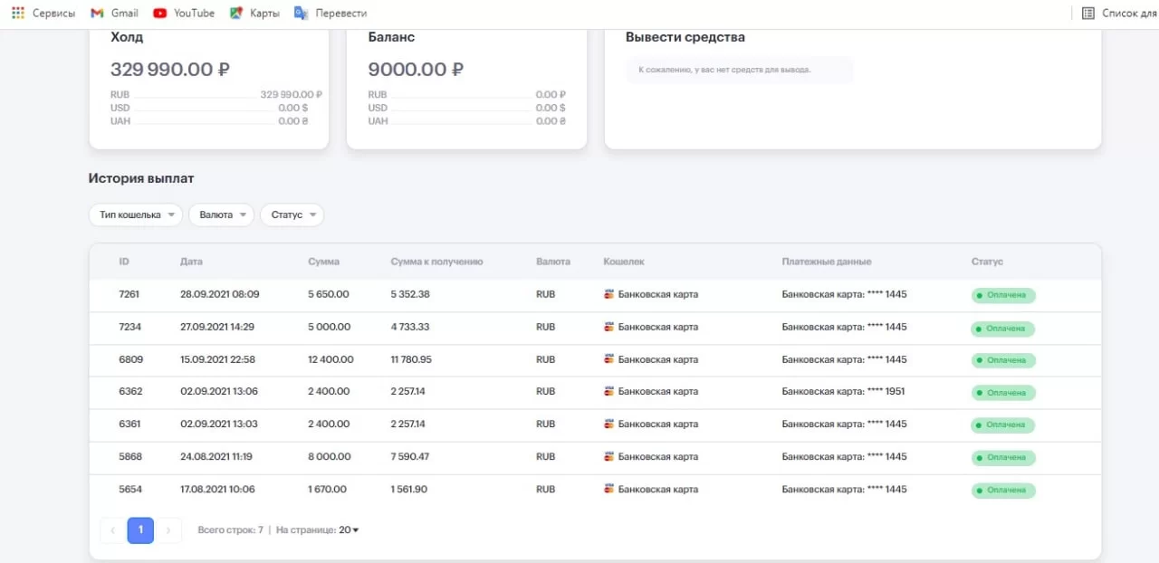The image size is (1159, 563).
Task: Open the YouTube bookmark icon
Action: (160, 13)
